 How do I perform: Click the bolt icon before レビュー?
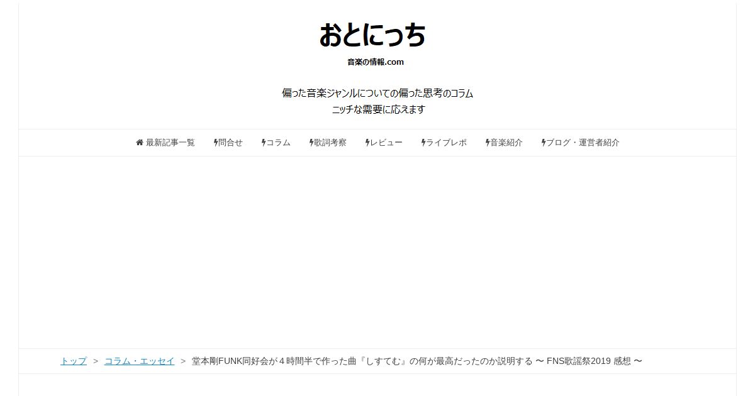click(x=367, y=143)
